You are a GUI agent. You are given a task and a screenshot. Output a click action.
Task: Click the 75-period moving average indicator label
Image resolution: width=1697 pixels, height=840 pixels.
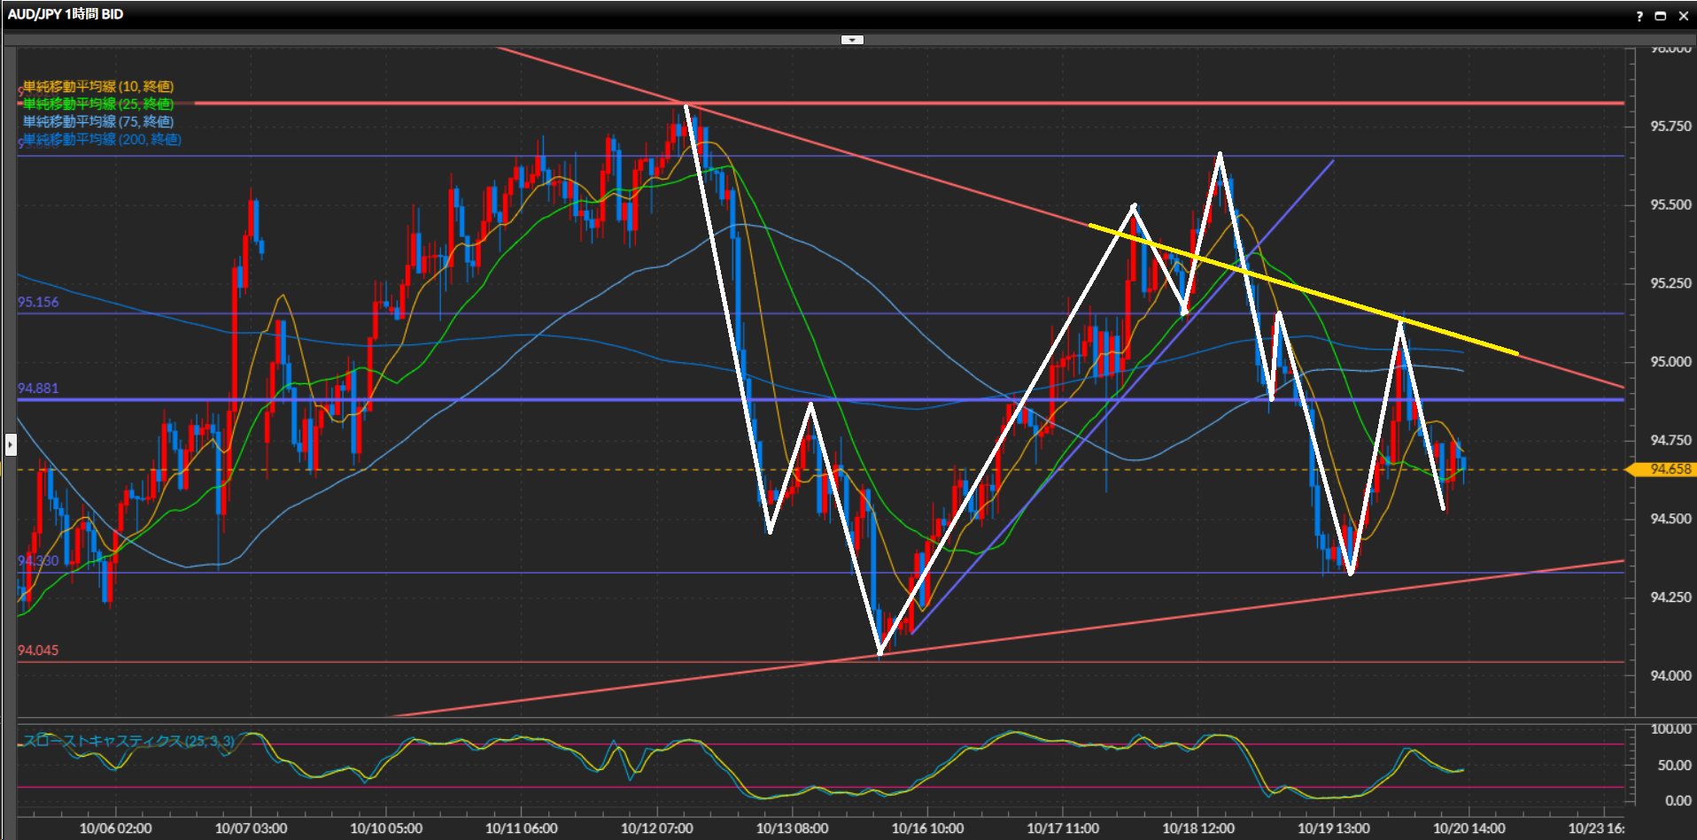(97, 122)
